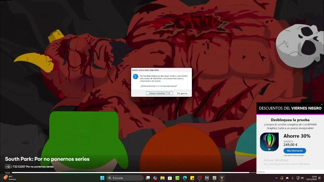Click the Obtener VideoPad 17.25 button

coord(159,93)
